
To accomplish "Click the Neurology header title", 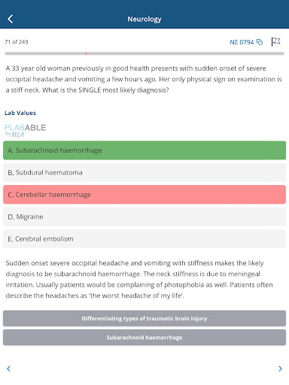I will click(x=144, y=19).
